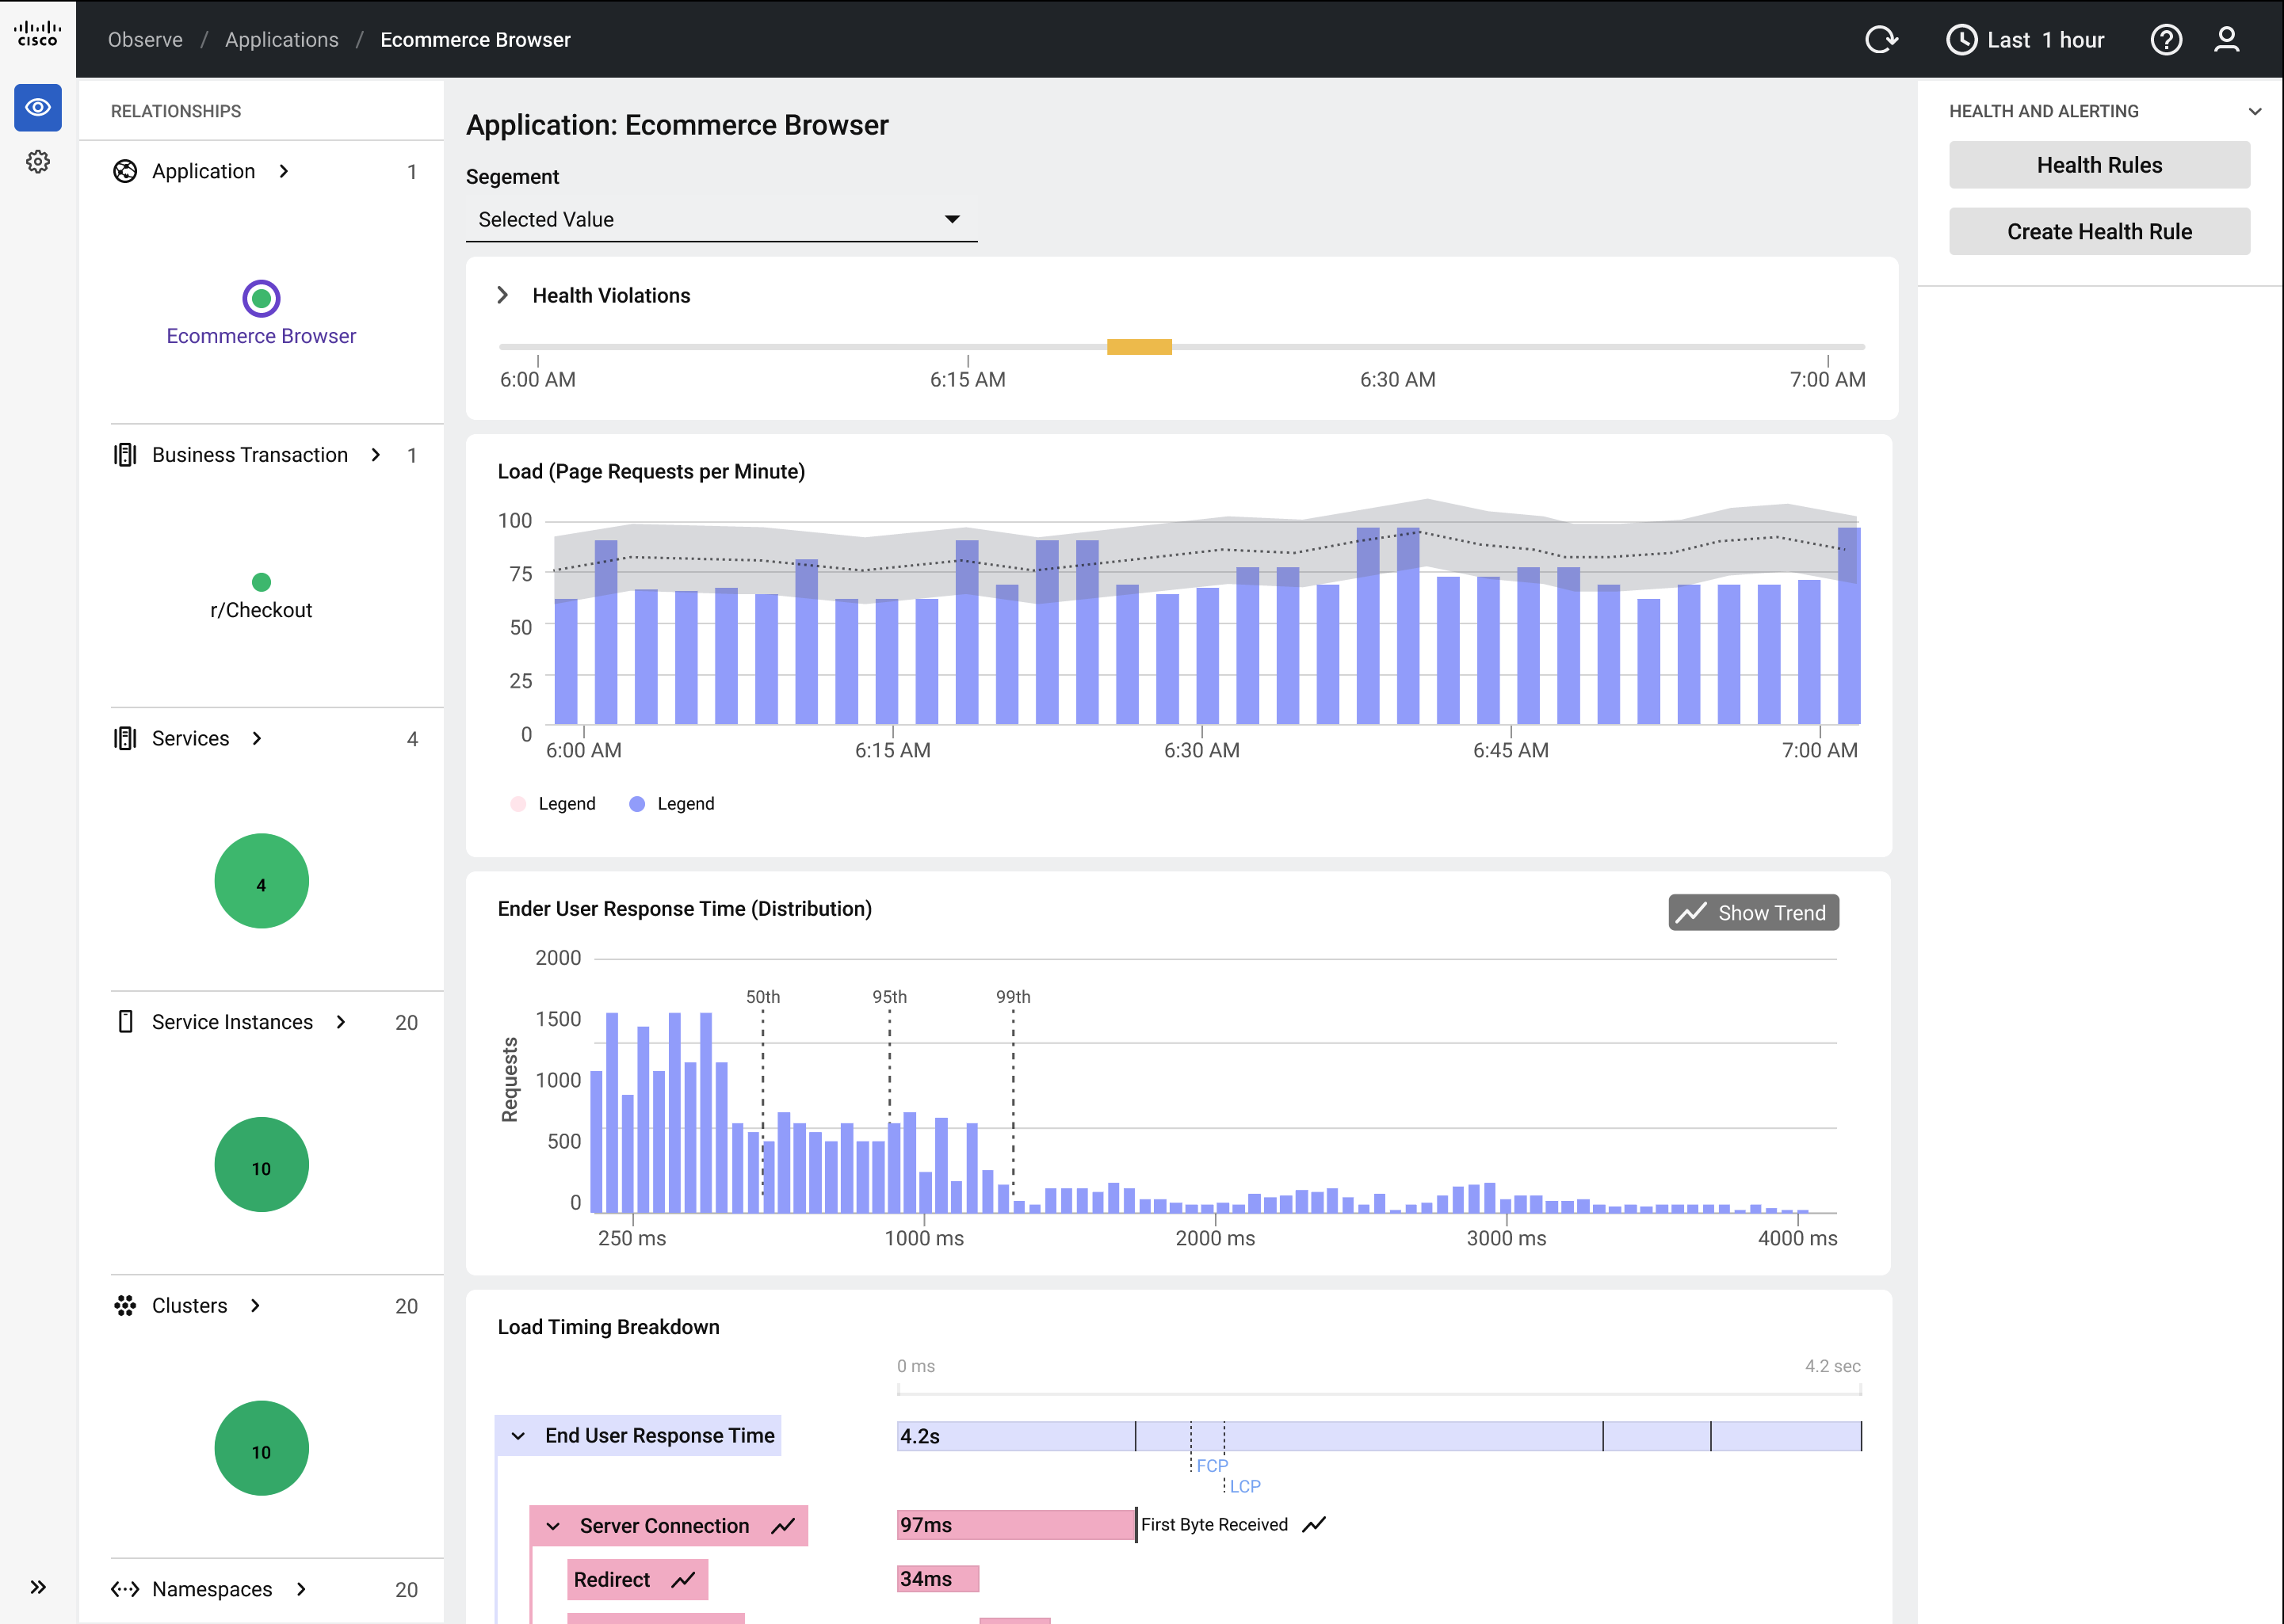
Task: Click trend icon next to First Byte Received
Action: tap(1313, 1524)
